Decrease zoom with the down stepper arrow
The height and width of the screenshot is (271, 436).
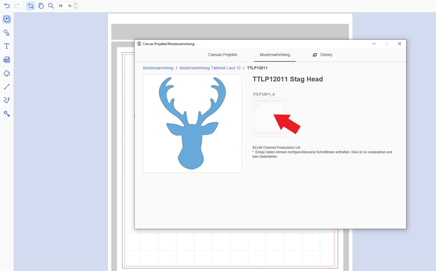(75, 8)
